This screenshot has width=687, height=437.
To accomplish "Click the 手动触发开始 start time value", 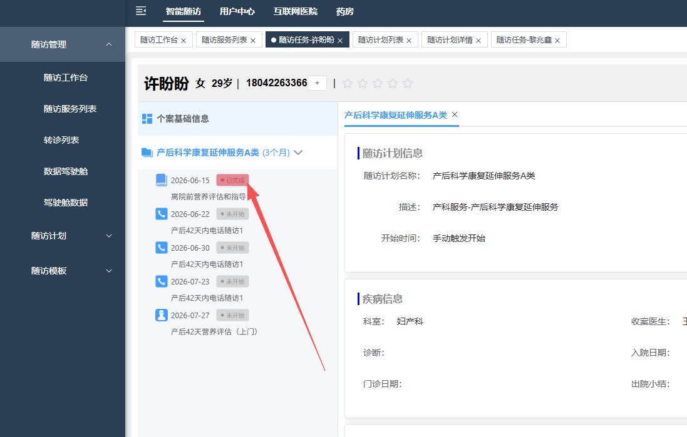I will [459, 238].
